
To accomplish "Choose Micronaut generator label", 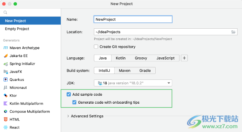I will (x=18, y=88).
